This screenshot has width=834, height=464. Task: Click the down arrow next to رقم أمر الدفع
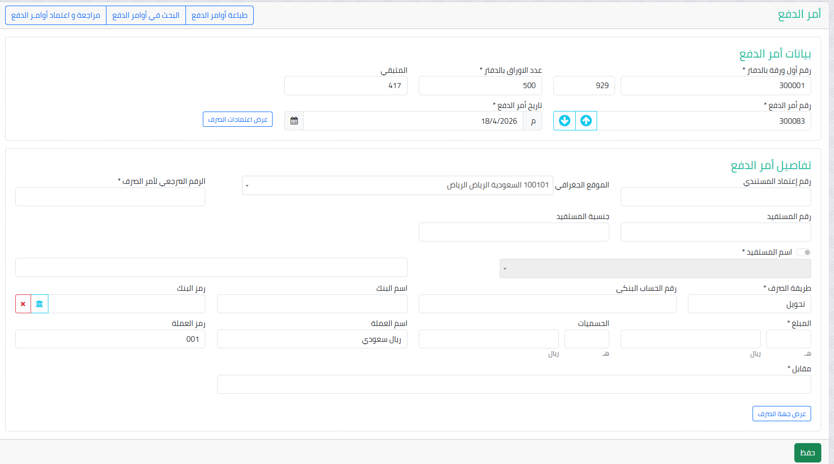pyautogui.click(x=564, y=121)
